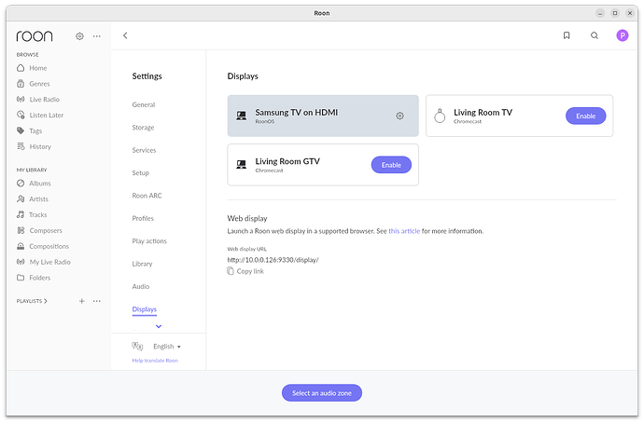Click the History icon in sidebar
The height and width of the screenshot is (423, 644).
pos(21,146)
